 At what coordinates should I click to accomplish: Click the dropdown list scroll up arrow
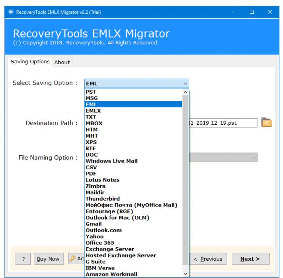pyautogui.click(x=185, y=92)
